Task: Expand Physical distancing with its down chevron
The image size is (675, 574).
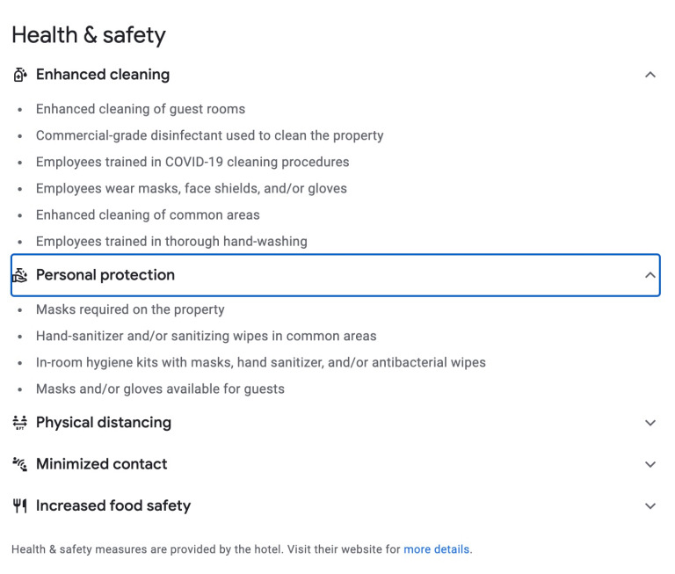Action: click(x=650, y=423)
